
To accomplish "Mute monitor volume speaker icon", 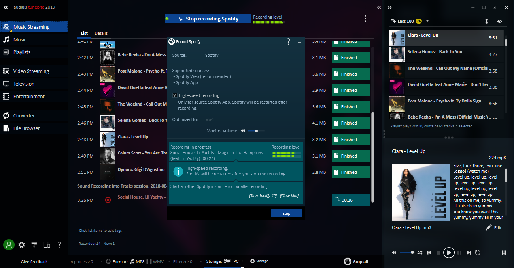I will (x=243, y=131).
